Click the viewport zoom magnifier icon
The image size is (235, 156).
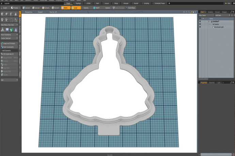pos(189,12)
